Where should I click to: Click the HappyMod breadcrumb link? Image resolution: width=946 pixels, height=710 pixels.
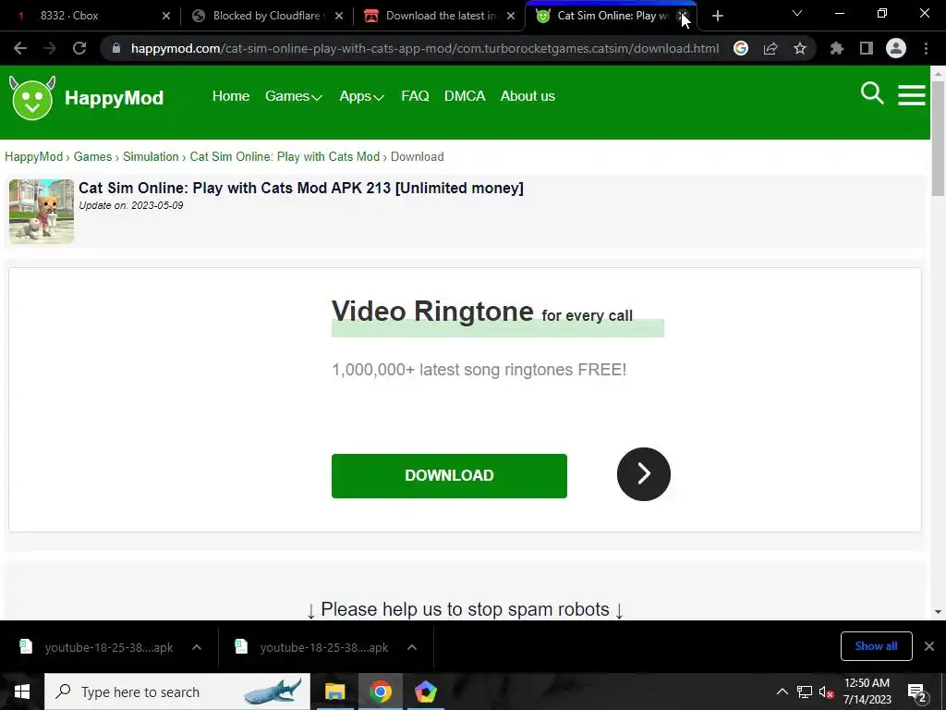[x=34, y=156]
